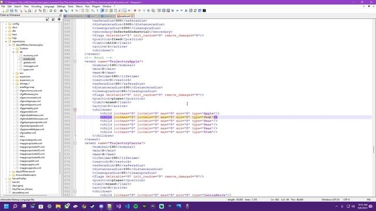Expand the docs folder

pos(6,28)
